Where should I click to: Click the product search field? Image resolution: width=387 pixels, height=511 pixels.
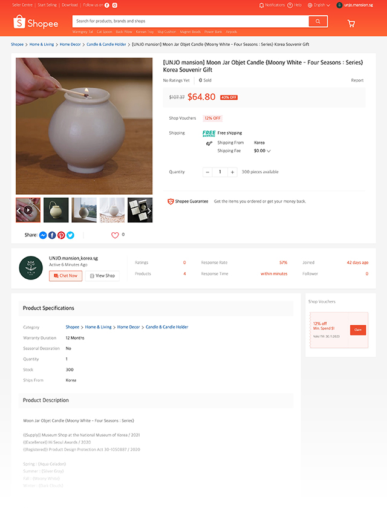[190, 21]
